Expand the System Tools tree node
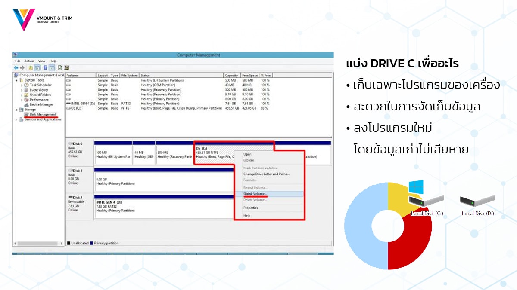517x290 pixels. point(16,80)
